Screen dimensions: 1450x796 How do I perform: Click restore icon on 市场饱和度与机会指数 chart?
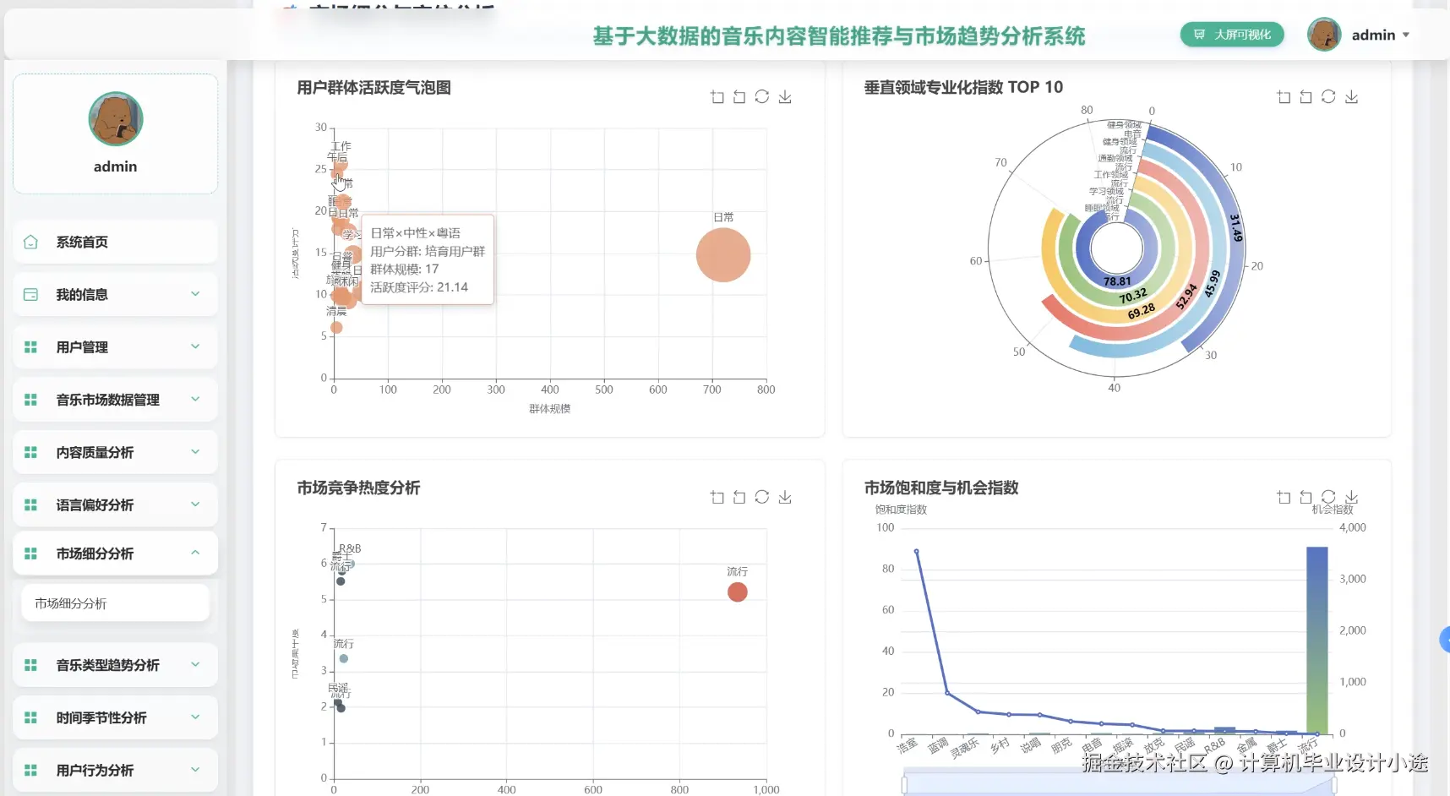1306,497
